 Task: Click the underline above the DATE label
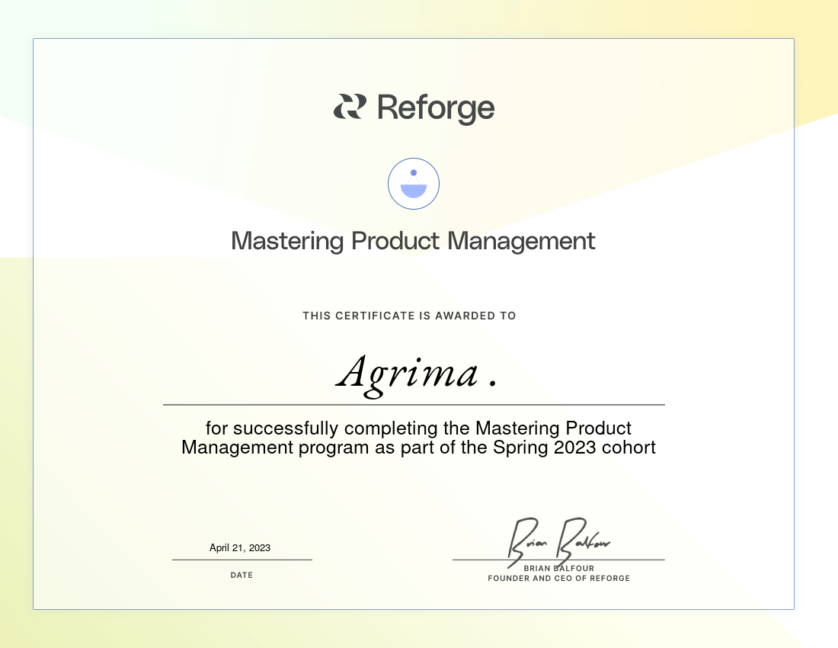pos(241,560)
